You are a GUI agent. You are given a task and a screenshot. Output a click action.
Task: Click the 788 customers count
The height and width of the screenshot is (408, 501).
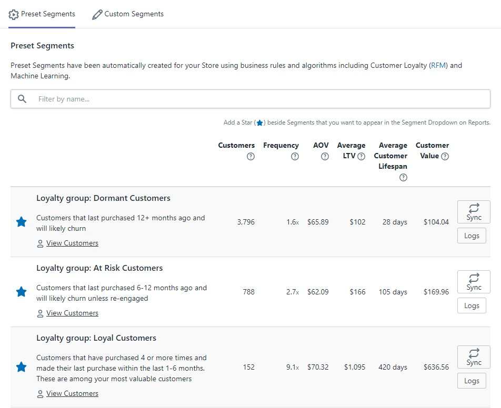(x=248, y=292)
